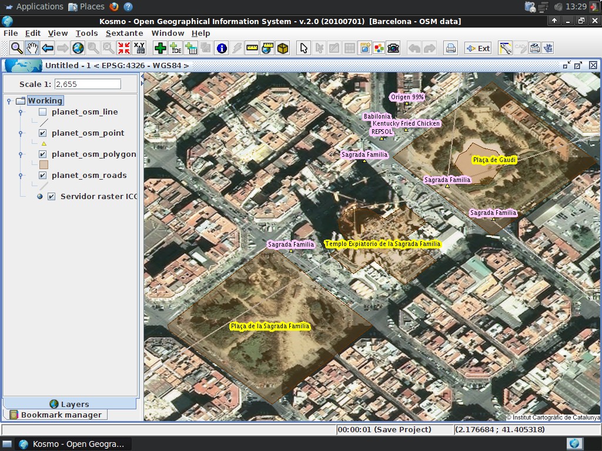Click the zoom to full extent globe
Screen dimensions: 602x451
[x=78, y=48]
